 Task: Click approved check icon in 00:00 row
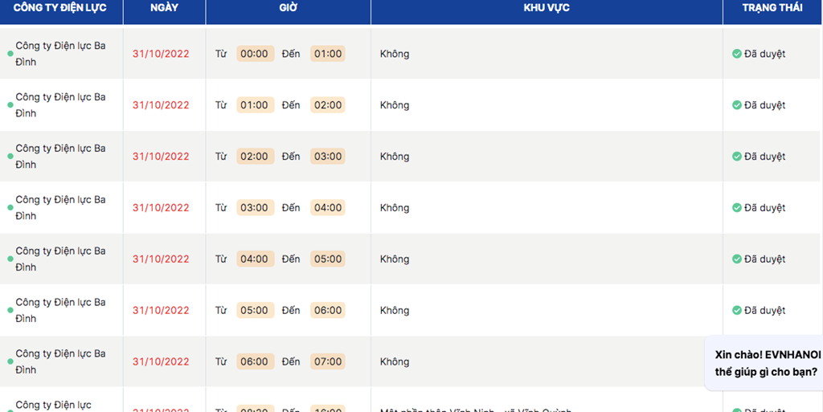click(736, 54)
